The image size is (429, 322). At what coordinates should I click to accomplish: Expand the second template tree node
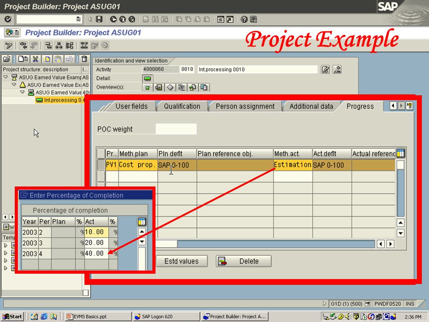[5, 253]
